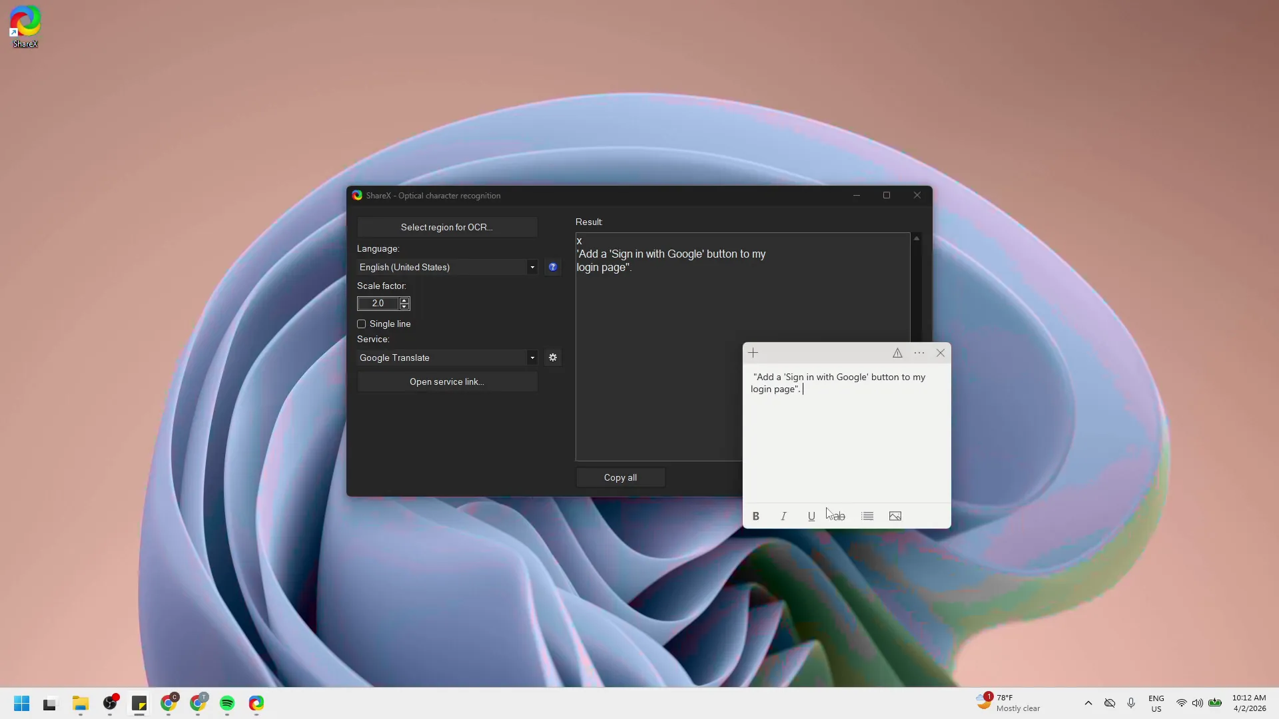
Task: Click the ShareX logo in OCR title bar
Action: pos(357,195)
